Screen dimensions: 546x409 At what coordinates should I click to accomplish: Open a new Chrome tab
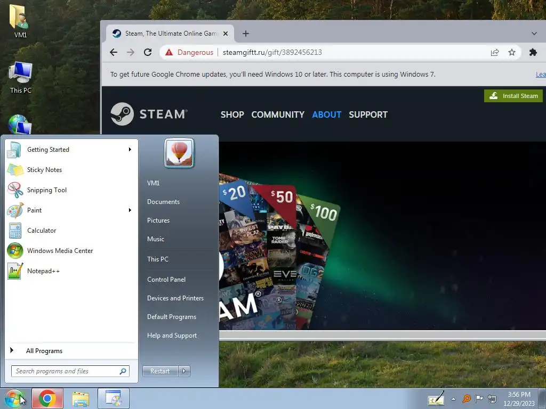coord(246,34)
